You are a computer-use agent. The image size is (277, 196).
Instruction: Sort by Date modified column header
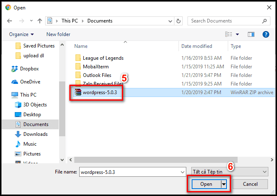point(197,46)
